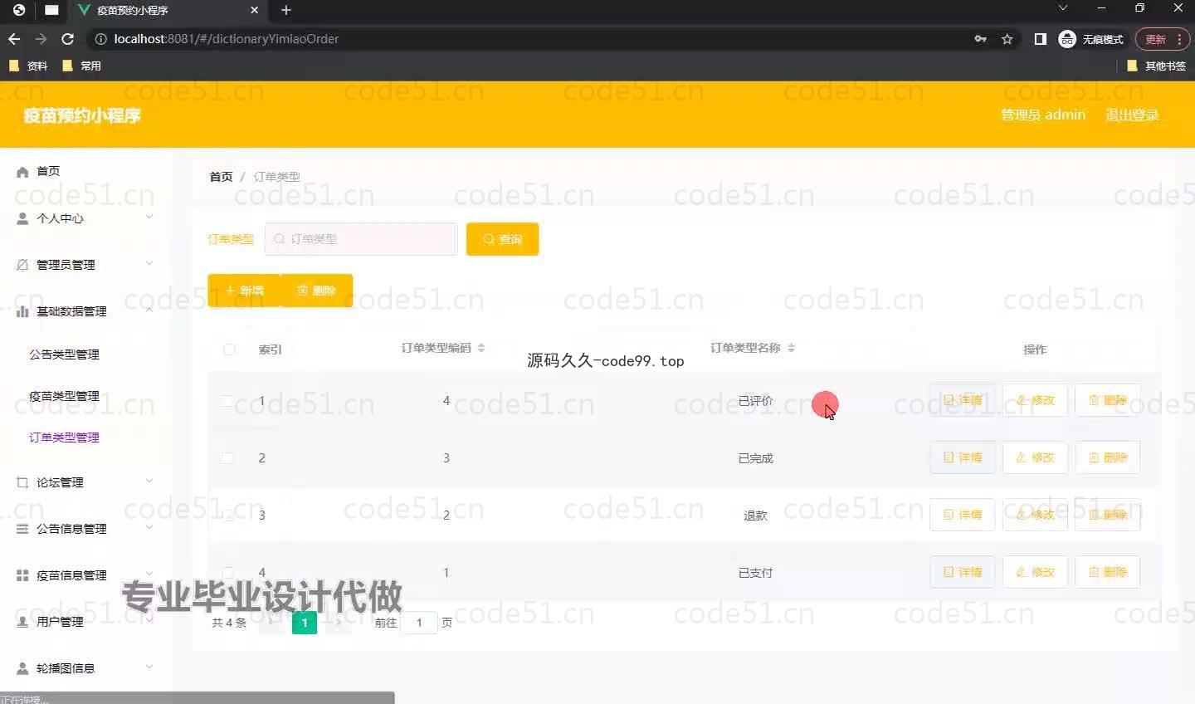Click 修改 for 已支付 row
This screenshot has height=704, width=1195.
[x=1035, y=572]
